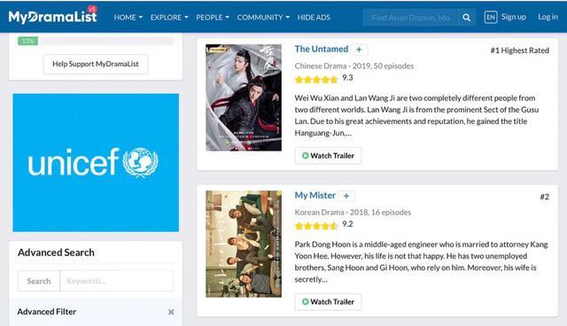Add My Mister to list with plus
567x326 pixels.
(x=346, y=196)
